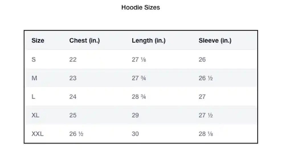Viewport: 299px width, 155px height.
Task: Click the length value for size L
Action: coord(139,97)
